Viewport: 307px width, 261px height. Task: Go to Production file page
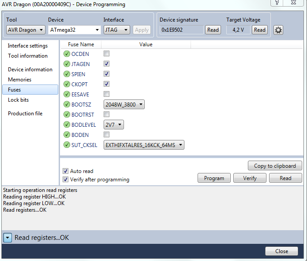[25, 114]
